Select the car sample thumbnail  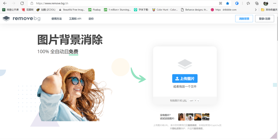click(206, 117)
